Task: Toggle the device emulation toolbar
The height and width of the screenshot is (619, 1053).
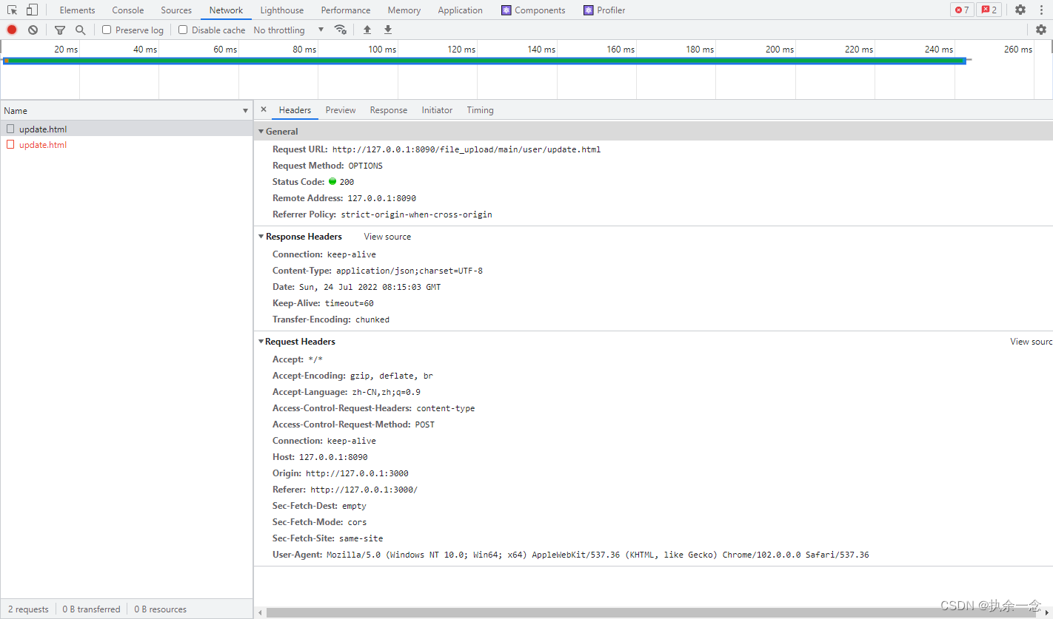Action: pos(30,10)
